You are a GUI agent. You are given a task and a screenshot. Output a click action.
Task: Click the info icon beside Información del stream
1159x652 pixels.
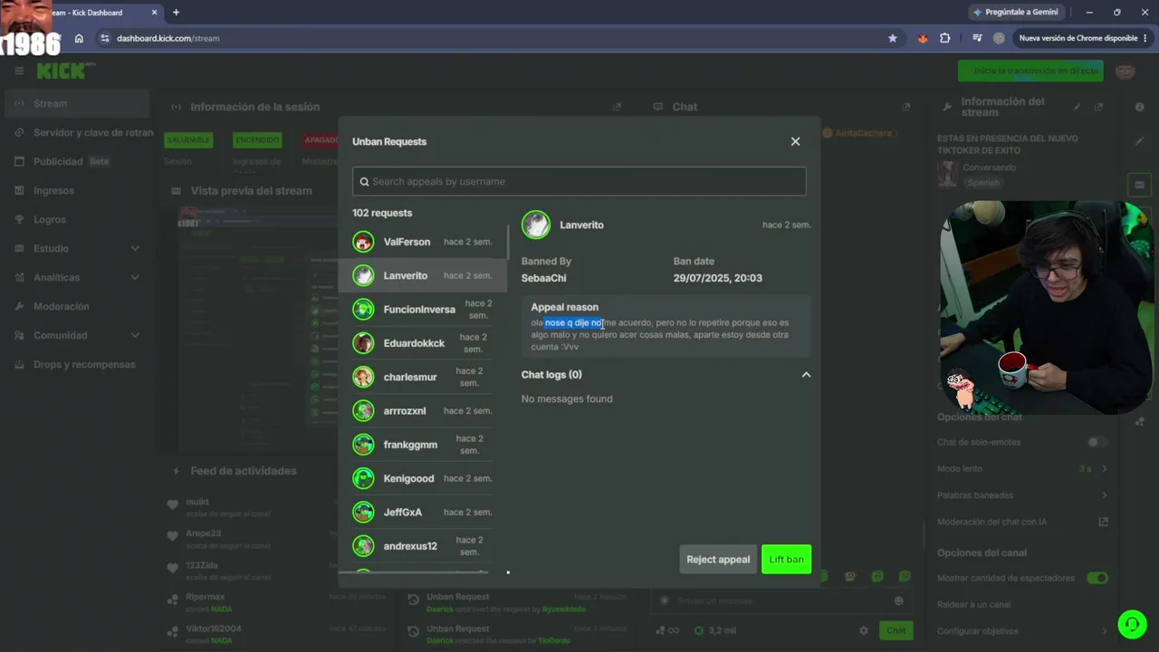pyautogui.click(x=1139, y=107)
